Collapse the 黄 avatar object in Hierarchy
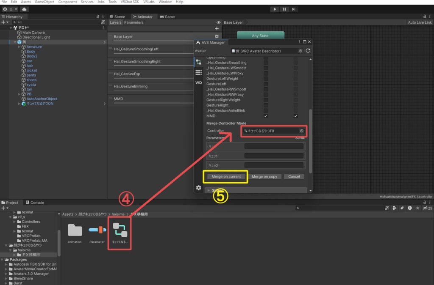Screen dimensions: 434x285 (x=15, y=42)
